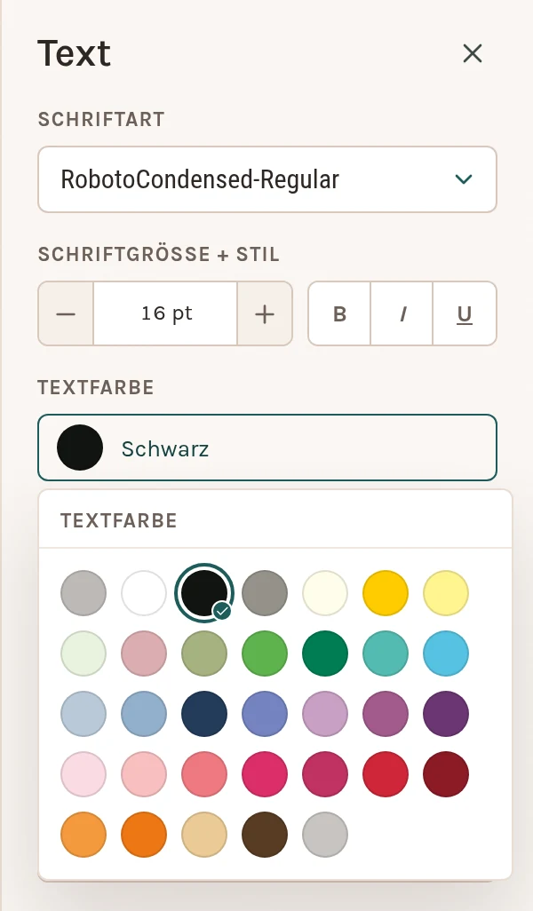This screenshot has height=911, width=533.
Task: Pick the raspberry color swatch
Action: coord(325,774)
